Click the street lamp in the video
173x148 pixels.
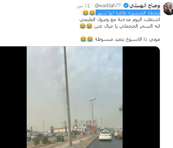pyautogui.click(x=93, y=116)
